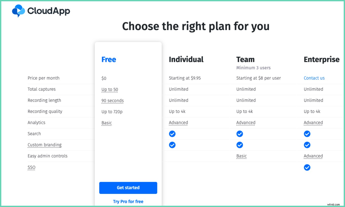Click the CloudApp logo icon
This screenshot has height=207, width=345.
(x=18, y=11)
